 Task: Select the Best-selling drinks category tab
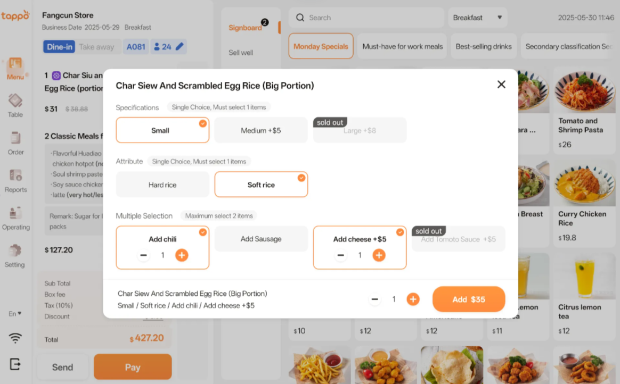point(484,46)
